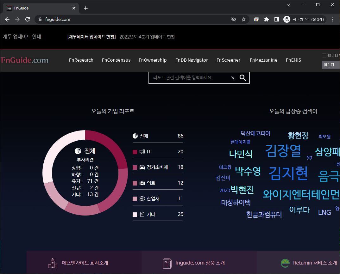Image resolution: width=340 pixels, height=274 pixels.
Task: Click the site lock icon in address bar
Action: [40, 19]
